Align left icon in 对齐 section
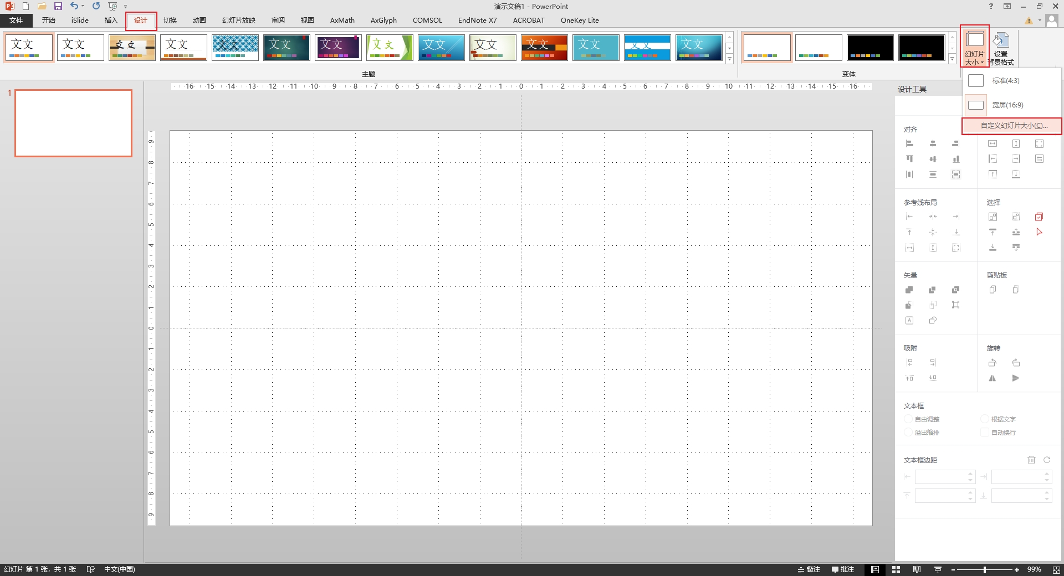 pos(909,143)
